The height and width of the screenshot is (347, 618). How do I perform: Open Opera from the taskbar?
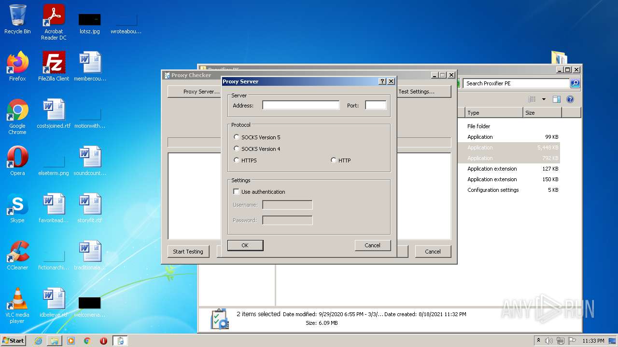click(x=103, y=341)
